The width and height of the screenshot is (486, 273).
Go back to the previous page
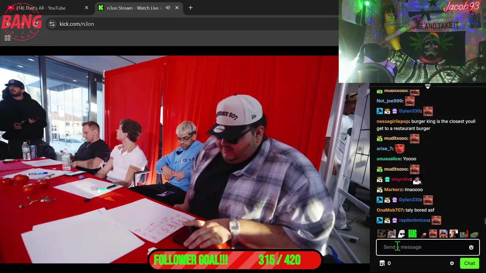pos(8,24)
